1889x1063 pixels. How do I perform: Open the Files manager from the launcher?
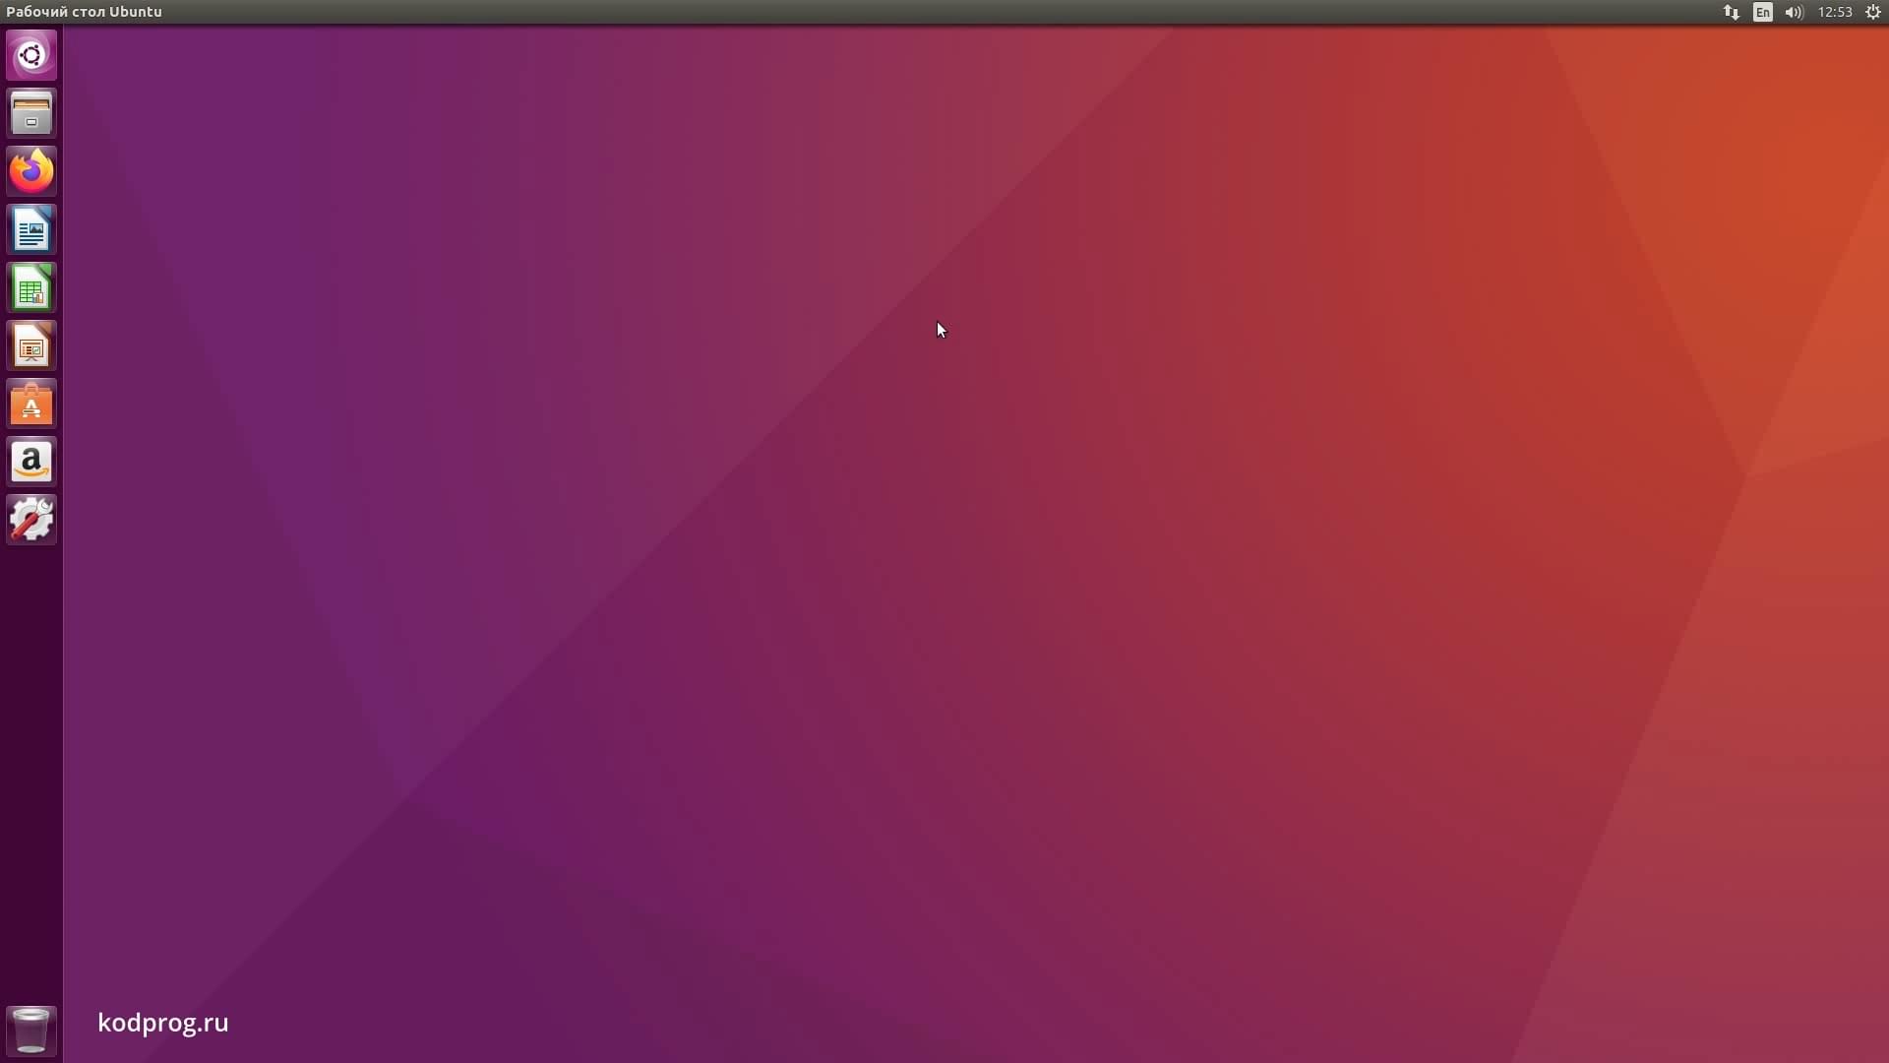(x=31, y=113)
